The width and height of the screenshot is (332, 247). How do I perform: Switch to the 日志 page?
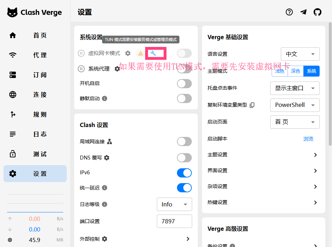coord(35,134)
